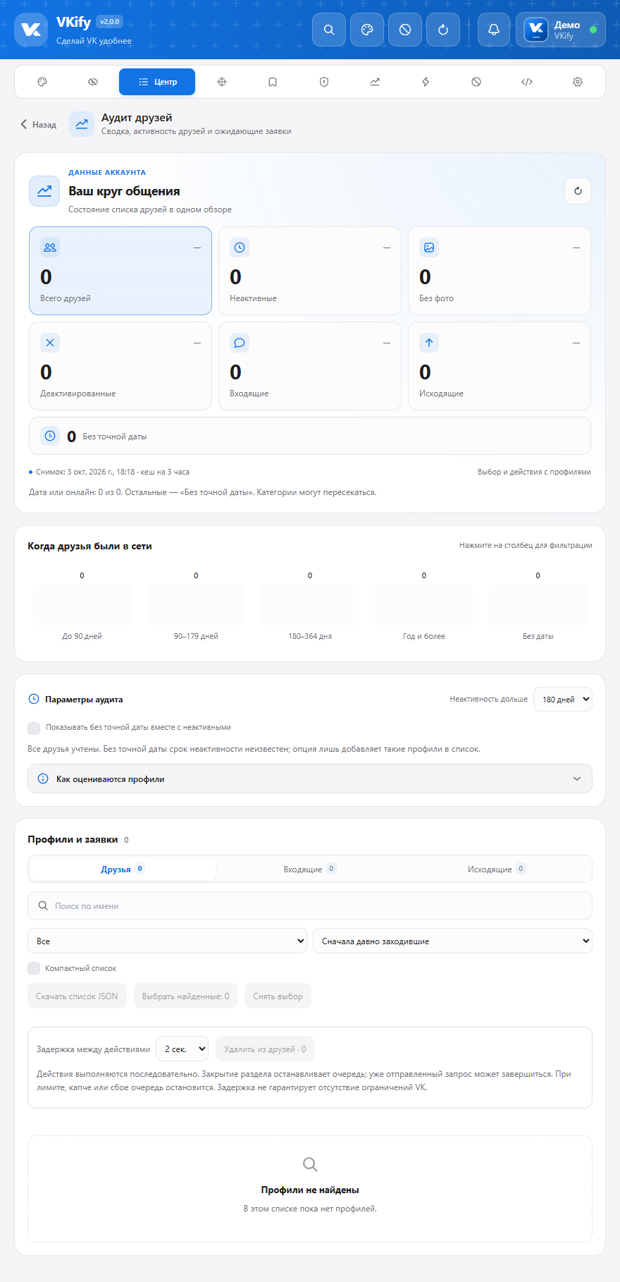This screenshot has width=620, height=1282.
Task: Toggle Показывать без точной даты checkbox
Action: (x=34, y=728)
